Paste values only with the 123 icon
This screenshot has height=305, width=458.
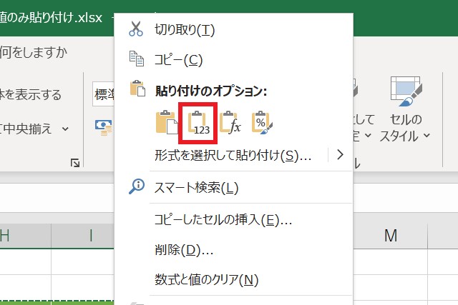pos(198,123)
